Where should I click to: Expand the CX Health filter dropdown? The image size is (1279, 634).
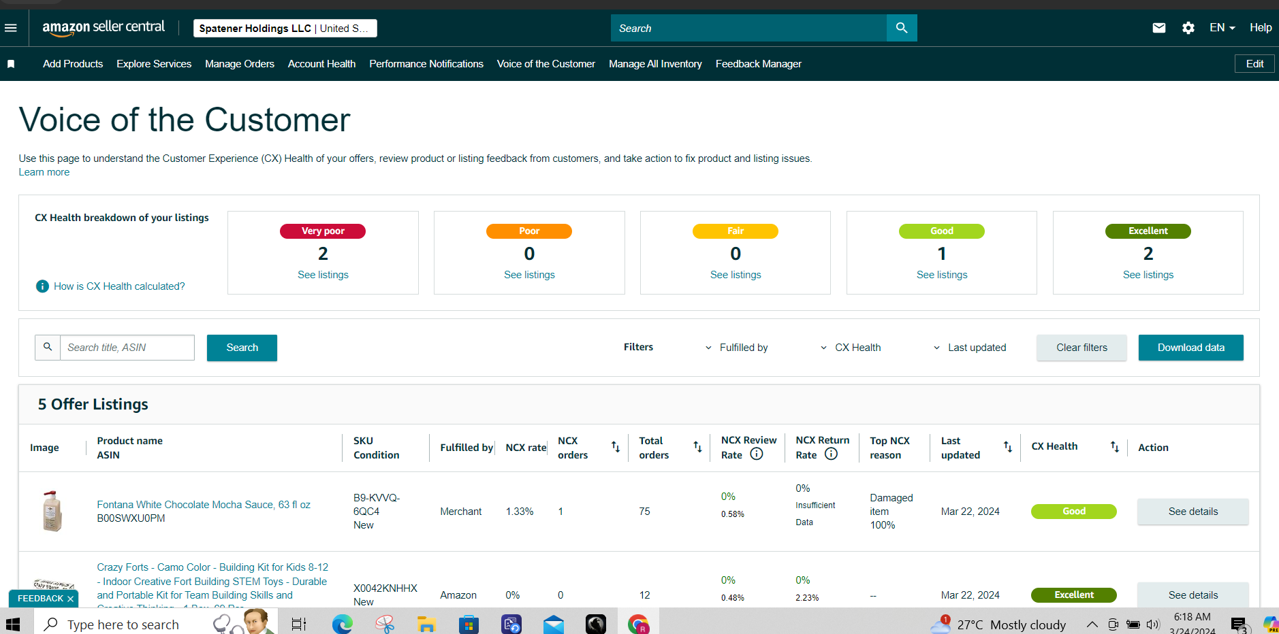(x=851, y=348)
